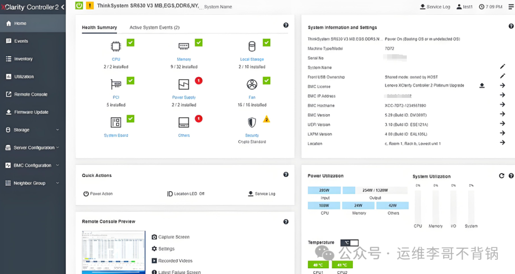Click the Capture Screen camera icon
The image size is (515, 274).
[x=154, y=237]
